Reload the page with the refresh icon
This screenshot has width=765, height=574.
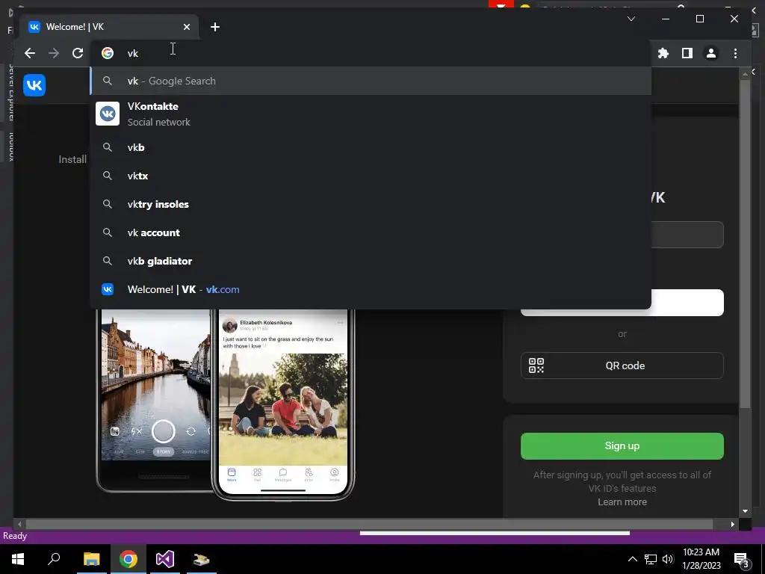point(78,53)
